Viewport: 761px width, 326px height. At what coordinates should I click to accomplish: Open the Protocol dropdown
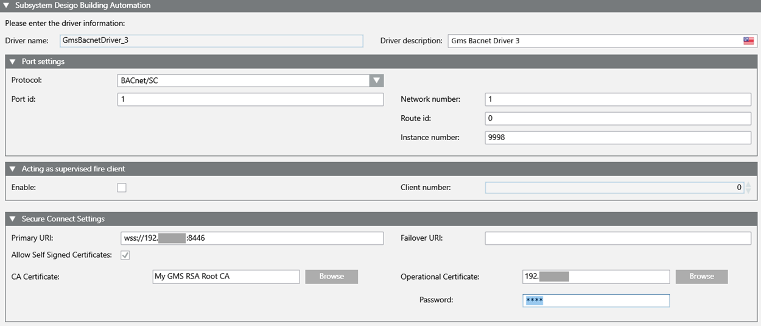(x=376, y=80)
